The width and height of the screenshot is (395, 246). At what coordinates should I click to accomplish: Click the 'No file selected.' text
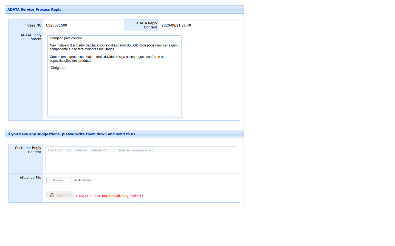tap(83, 180)
